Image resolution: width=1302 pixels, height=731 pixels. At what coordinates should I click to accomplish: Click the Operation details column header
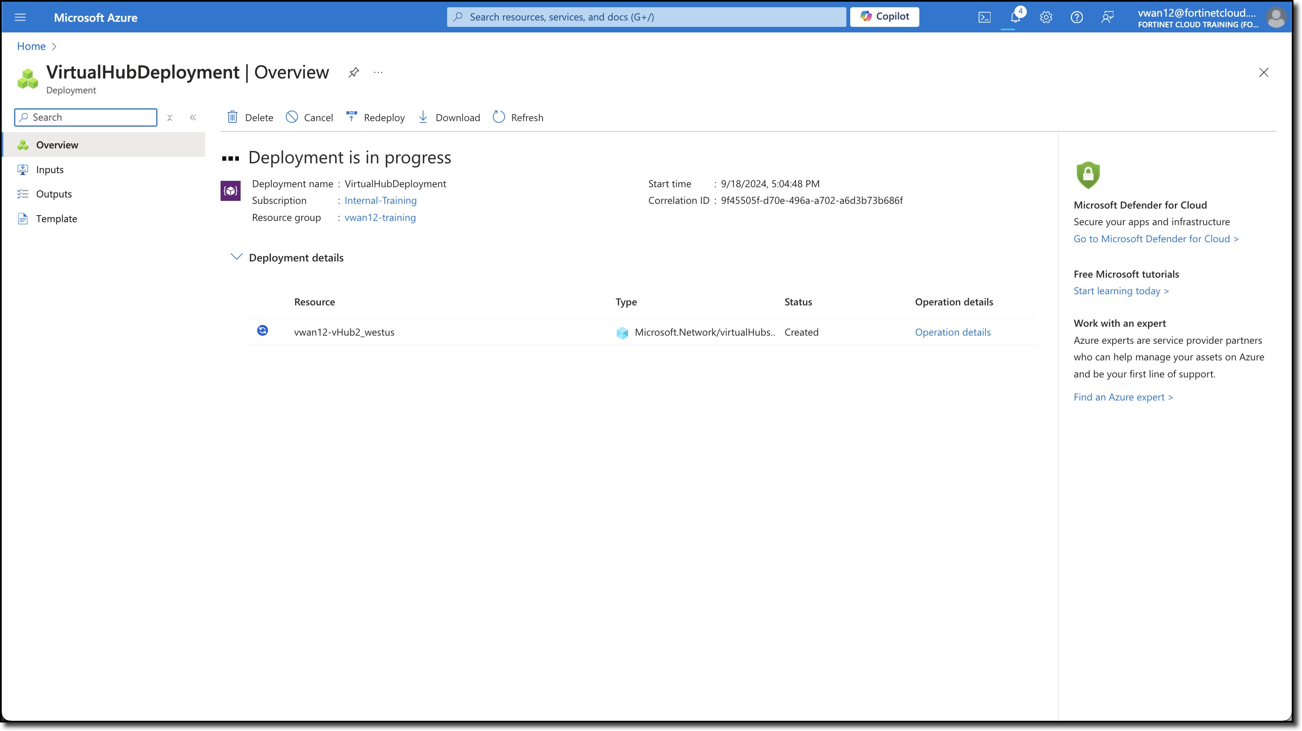(x=954, y=302)
